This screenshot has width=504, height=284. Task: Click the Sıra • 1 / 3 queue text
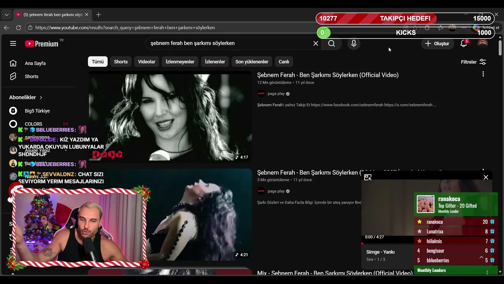pos(376,260)
